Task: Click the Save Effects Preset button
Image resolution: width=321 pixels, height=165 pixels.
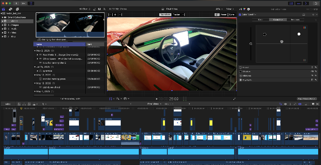Action: click(307, 99)
